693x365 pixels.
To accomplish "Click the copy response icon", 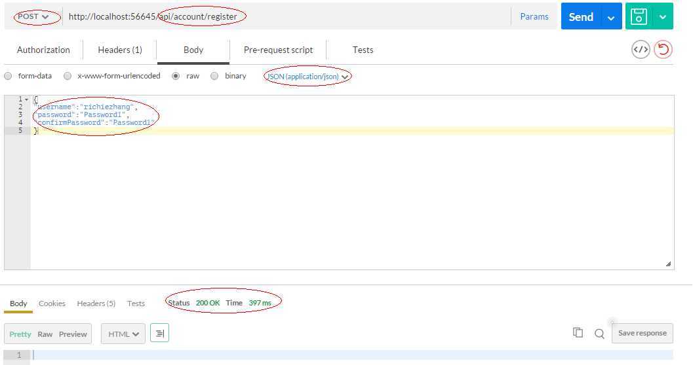I will [x=578, y=333].
